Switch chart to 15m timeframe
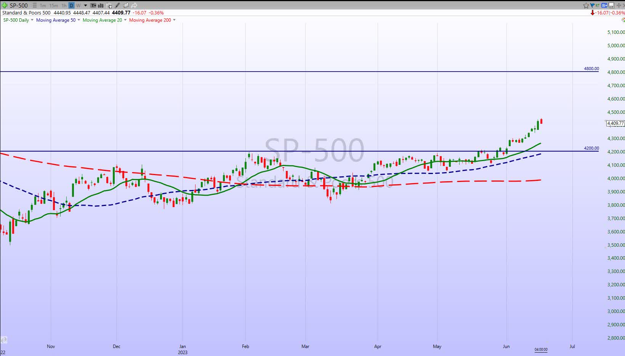This screenshot has width=625, height=356. pyautogui.click(x=54, y=5)
